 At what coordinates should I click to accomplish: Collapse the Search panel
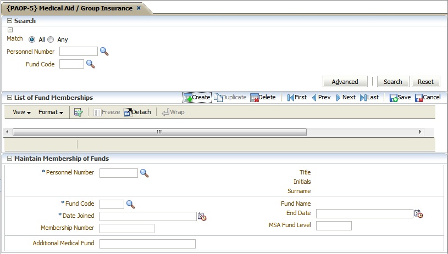coord(10,20)
